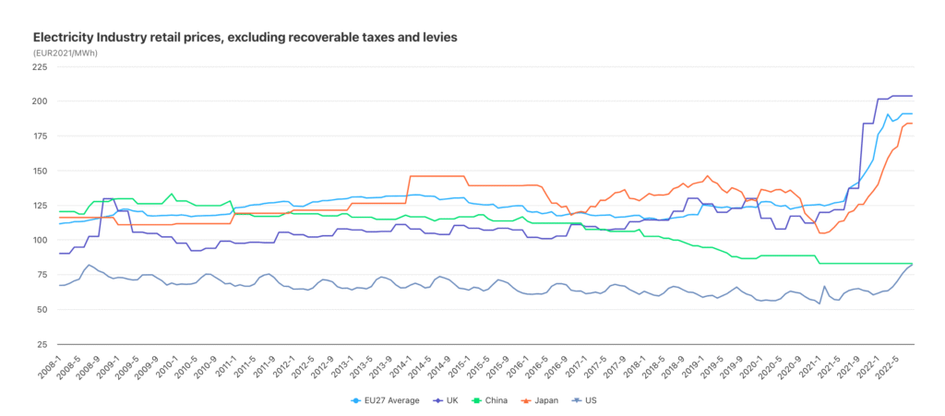Screen dimensions: 945x416
Task: Click the chart title about electricity prices
Action: [245, 38]
